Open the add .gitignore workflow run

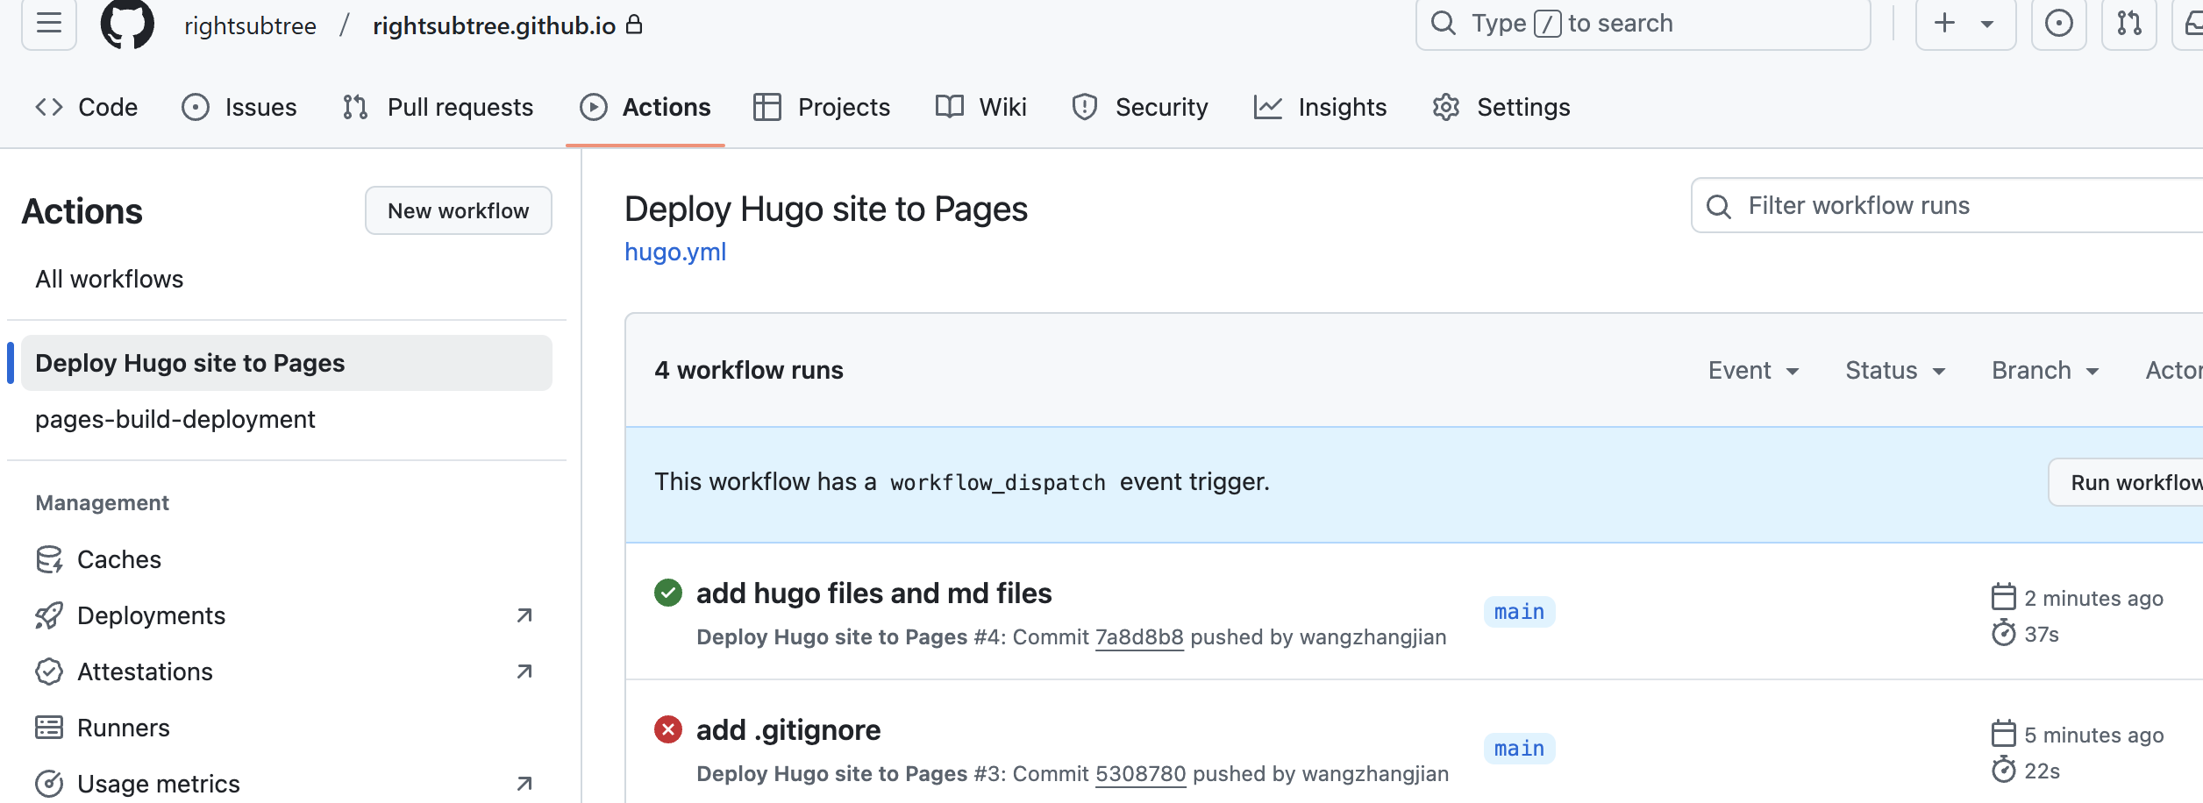tap(788, 730)
